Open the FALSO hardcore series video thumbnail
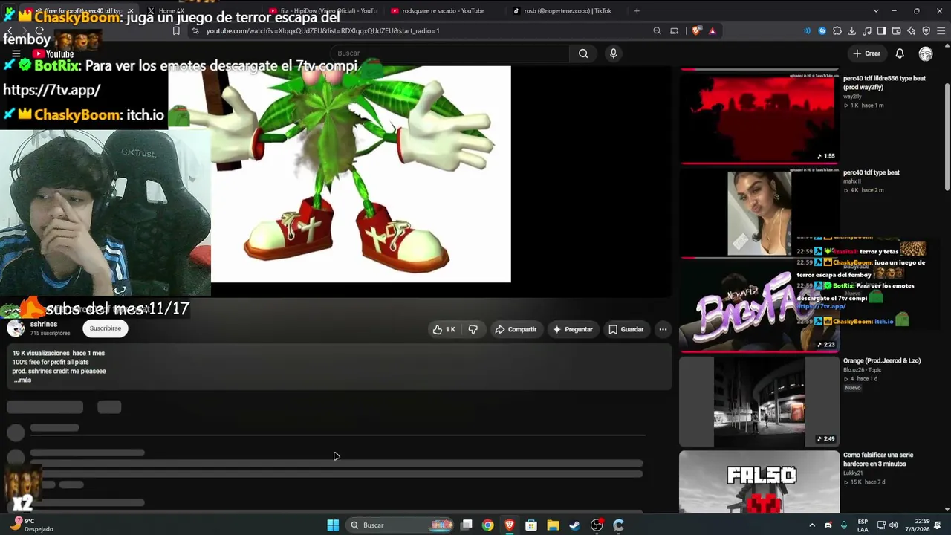Screen dimensions: 951x535 coord(759,481)
